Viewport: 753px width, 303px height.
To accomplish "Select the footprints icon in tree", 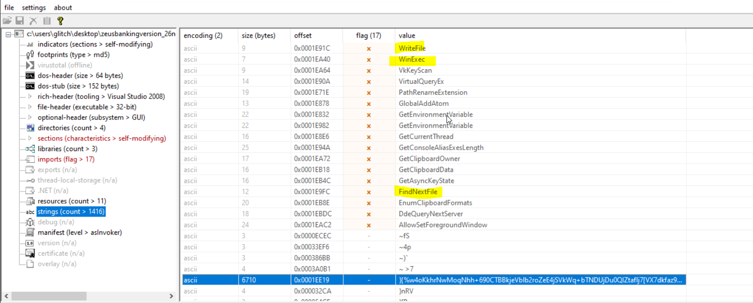I will [x=30, y=55].
